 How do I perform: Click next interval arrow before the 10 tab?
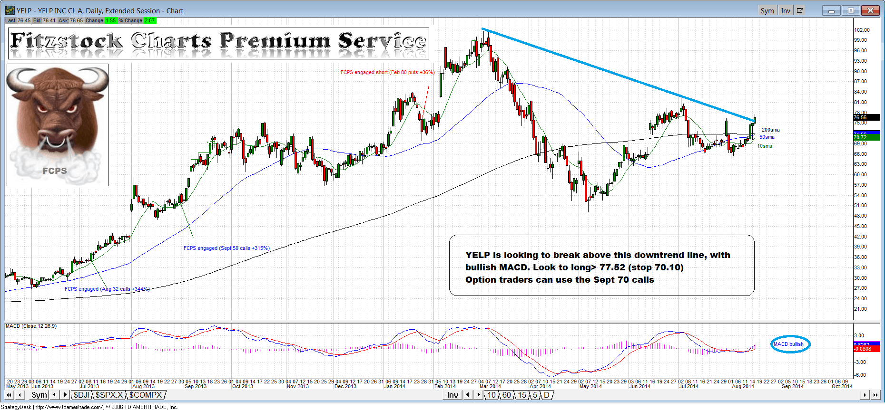(479, 395)
